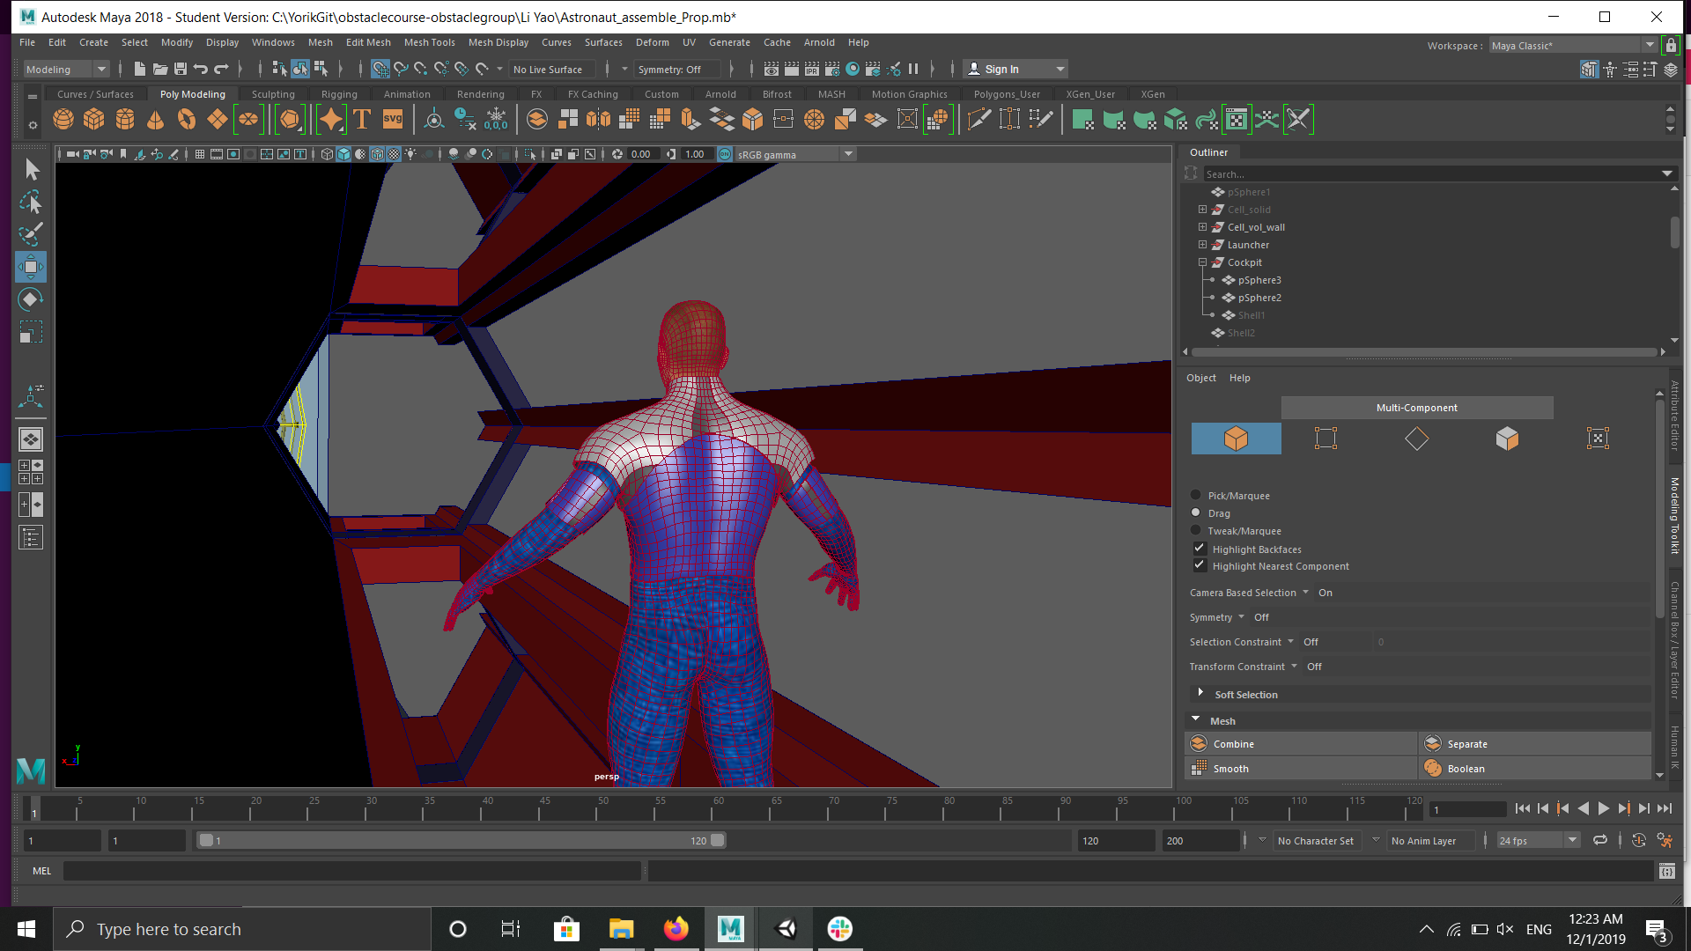Viewport: 1691px width, 951px height.
Task: Click the Separate button
Action: [1466, 744]
